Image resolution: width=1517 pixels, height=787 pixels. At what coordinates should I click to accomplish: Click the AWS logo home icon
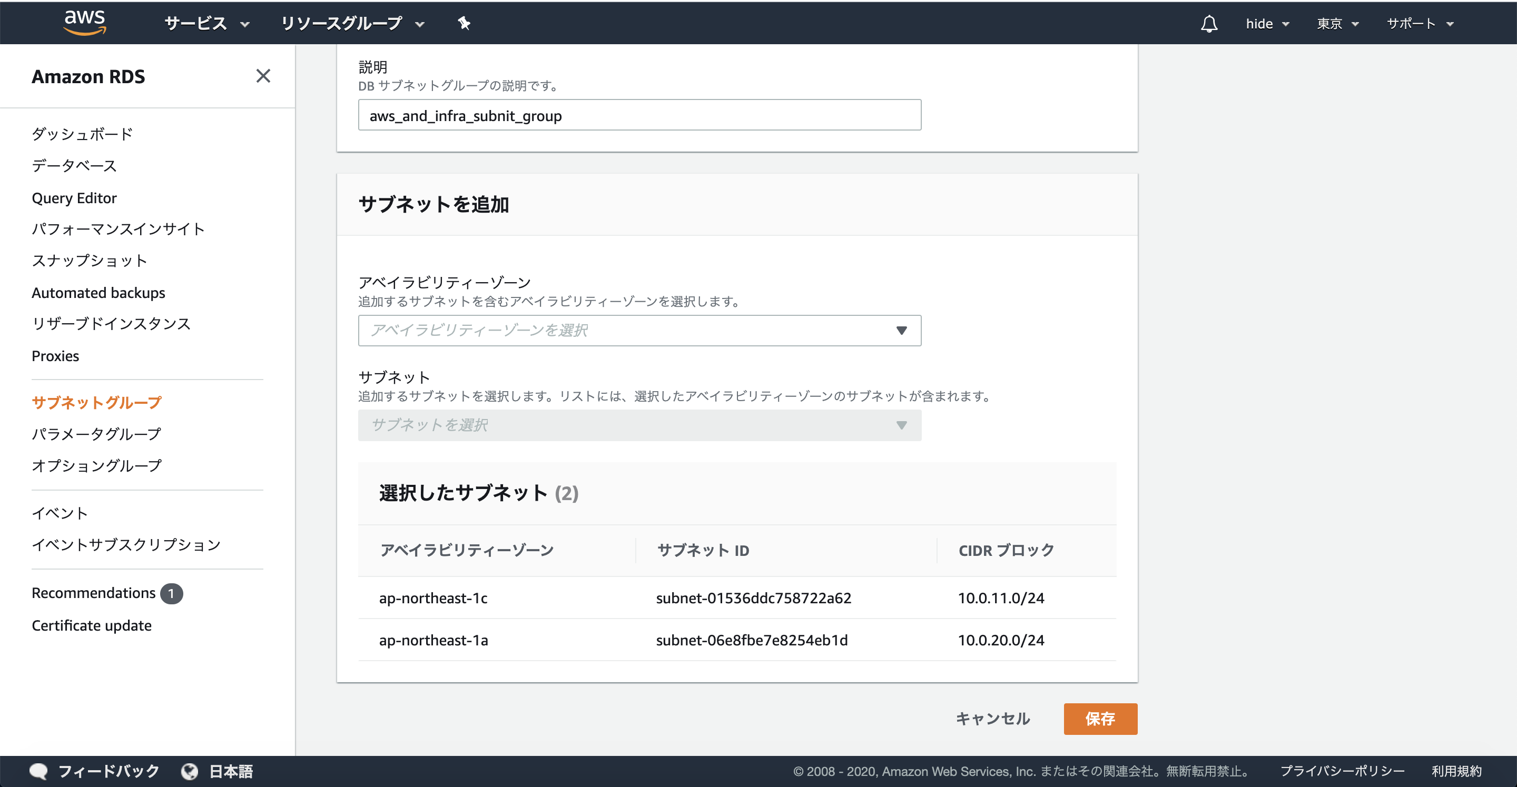tap(85, 22)
